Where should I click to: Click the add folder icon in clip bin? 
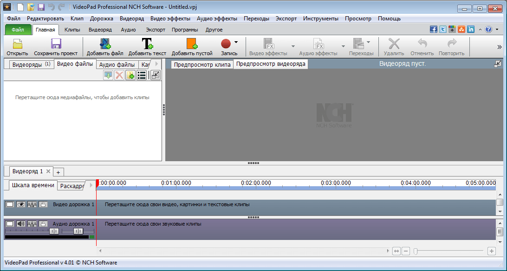130,75
